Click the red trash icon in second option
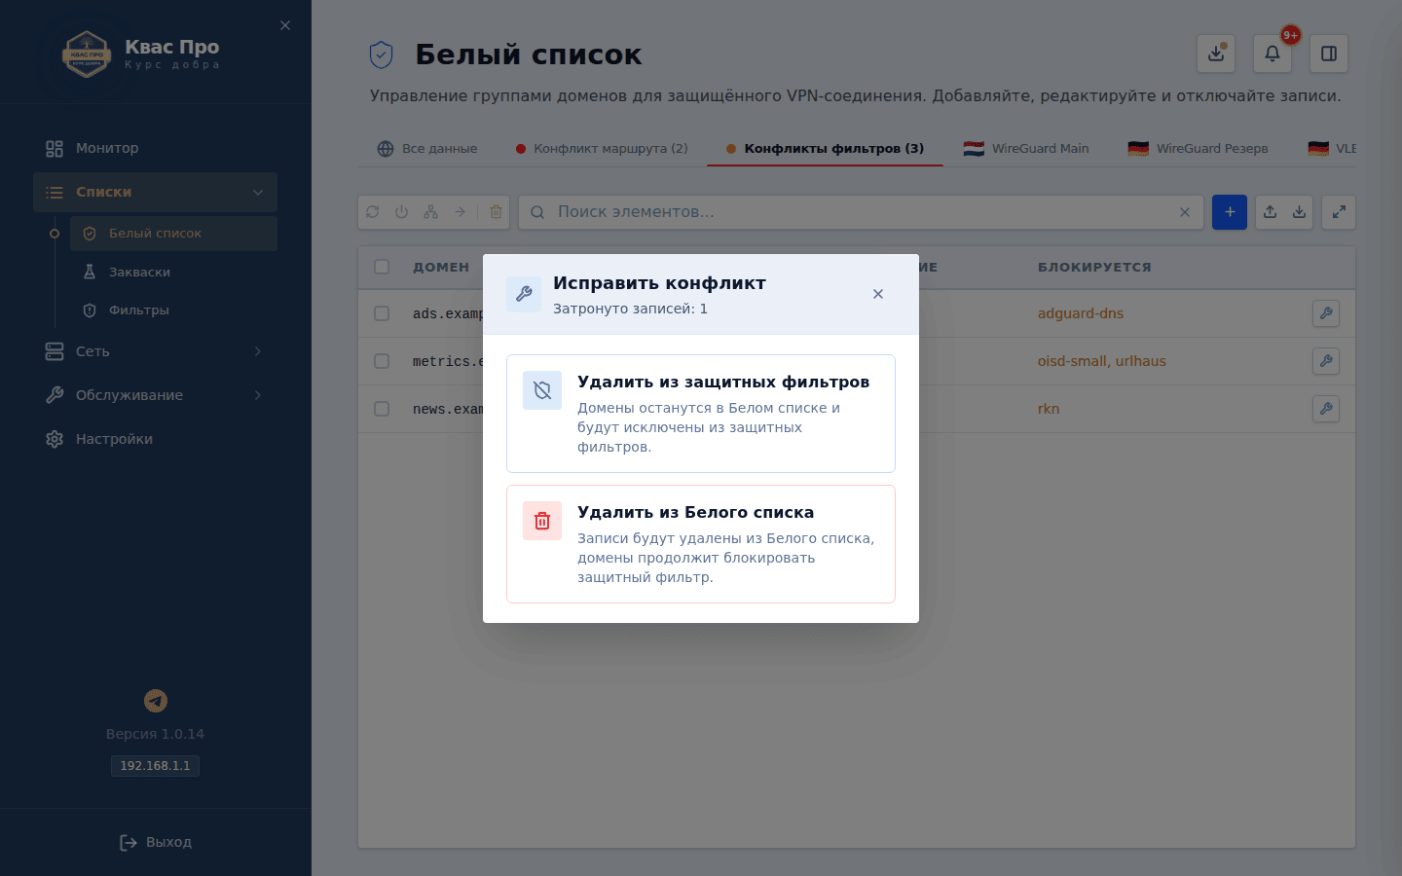The image size is (1402, 876). (542, 521)
